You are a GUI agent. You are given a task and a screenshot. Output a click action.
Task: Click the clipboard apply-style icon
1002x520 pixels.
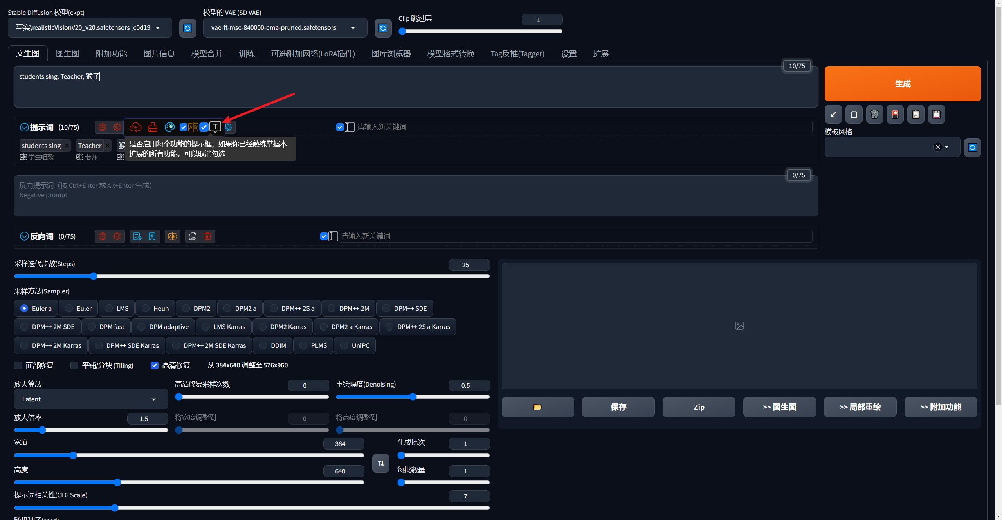915,114
